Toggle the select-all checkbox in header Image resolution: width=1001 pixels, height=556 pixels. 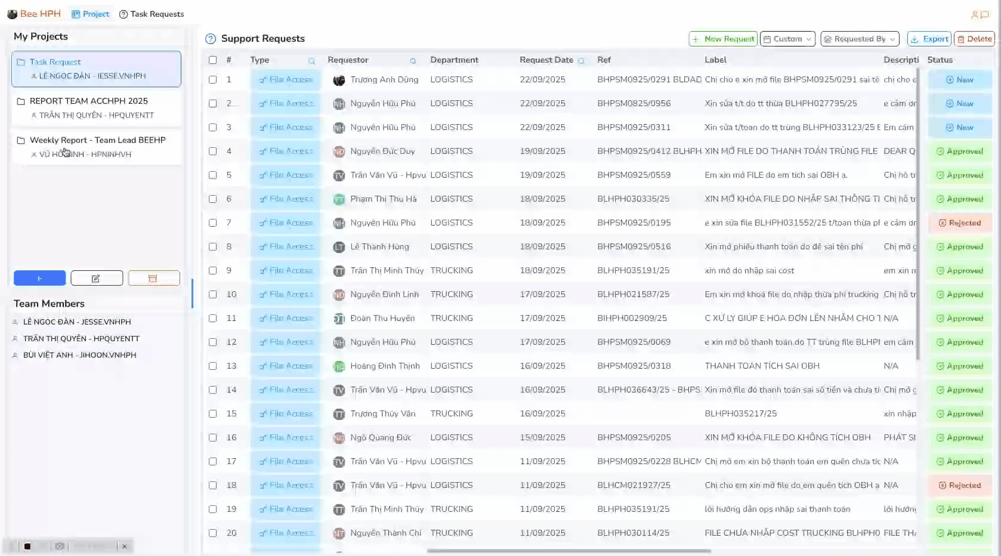[x=212, y=60]
